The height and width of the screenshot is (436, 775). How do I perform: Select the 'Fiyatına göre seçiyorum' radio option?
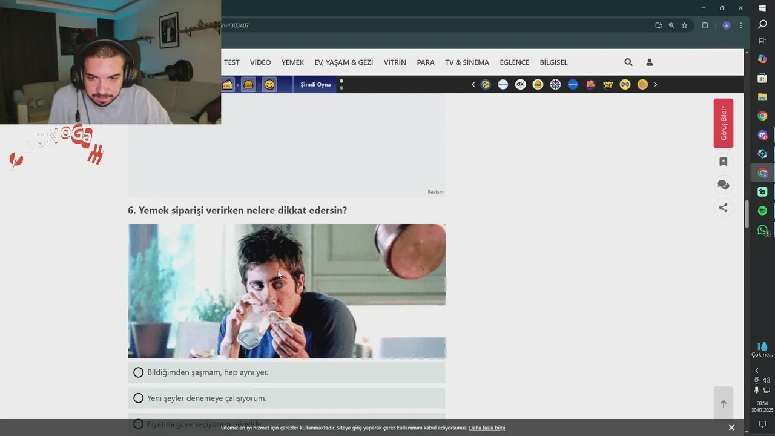click(138, 424)
